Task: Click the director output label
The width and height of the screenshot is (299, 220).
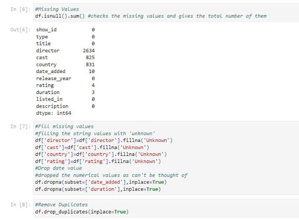Action: click(x=48, y=50)
